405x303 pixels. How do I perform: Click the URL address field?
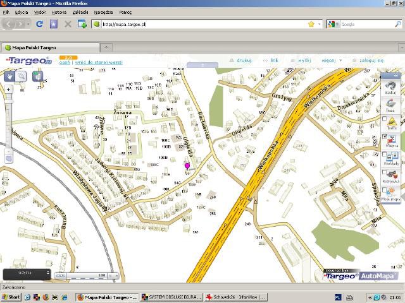204,24
